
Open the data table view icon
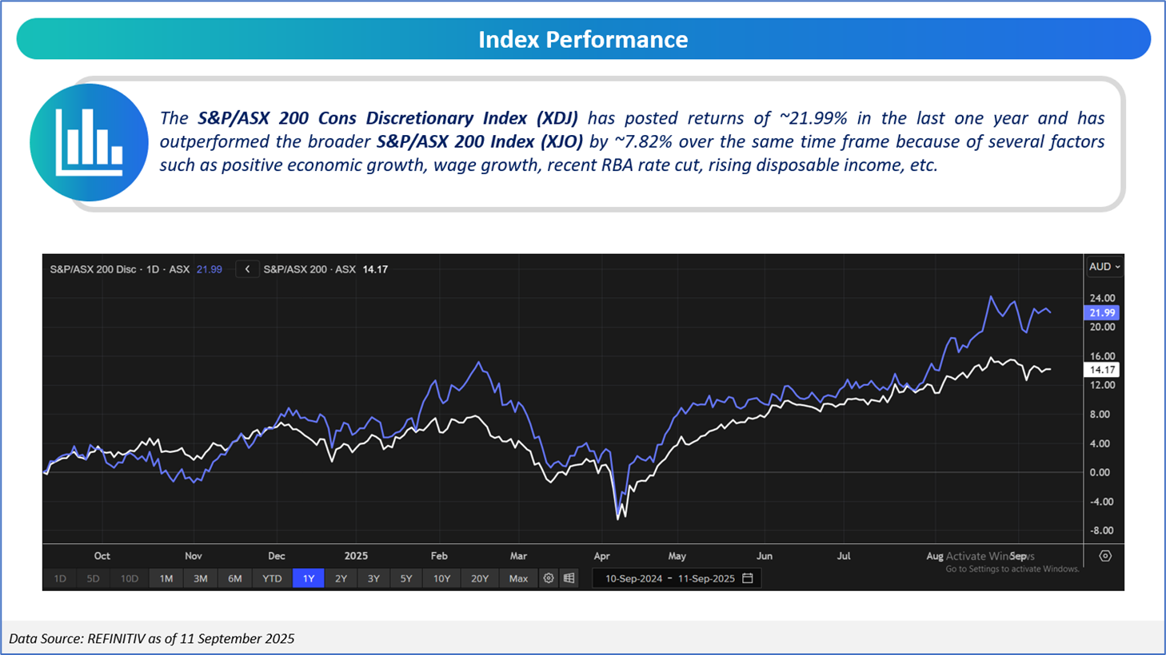[x=569, y=578]
